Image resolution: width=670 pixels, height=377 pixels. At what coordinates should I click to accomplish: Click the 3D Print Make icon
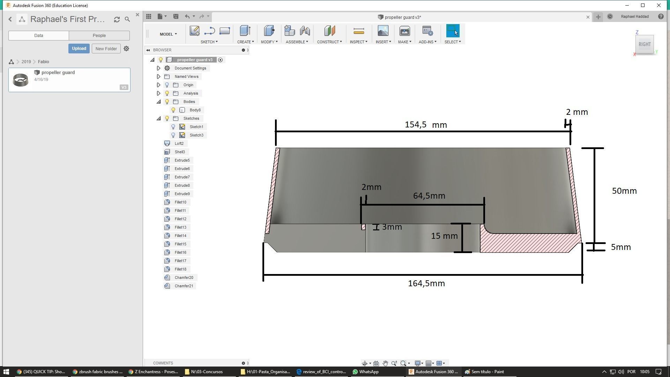pyautogui.click(x=404, y=31)
